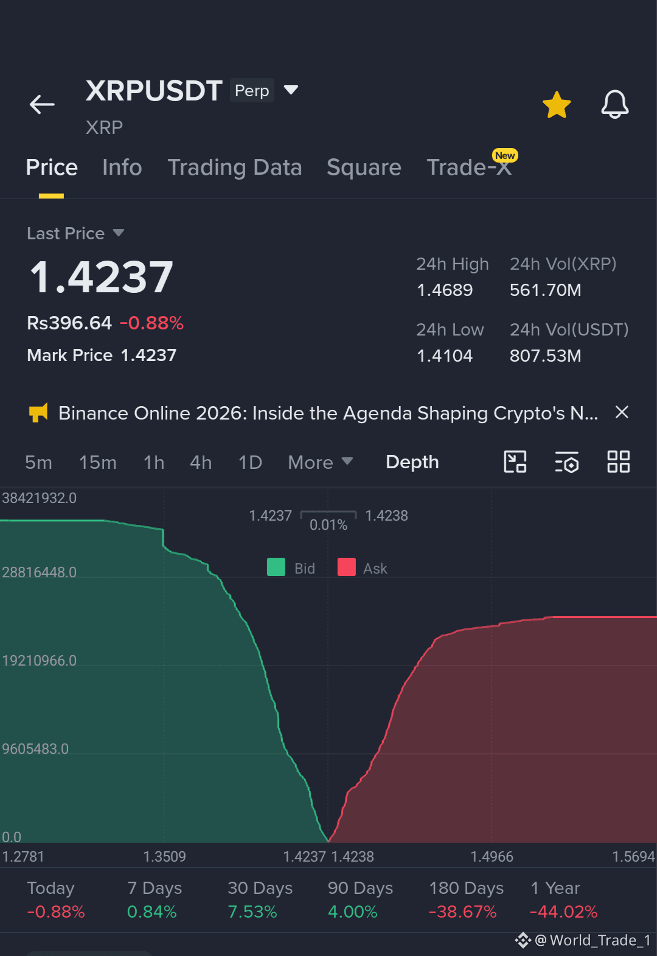Open price alerts with bell icon
Screen dimensions: 657x956
point(614,105)
